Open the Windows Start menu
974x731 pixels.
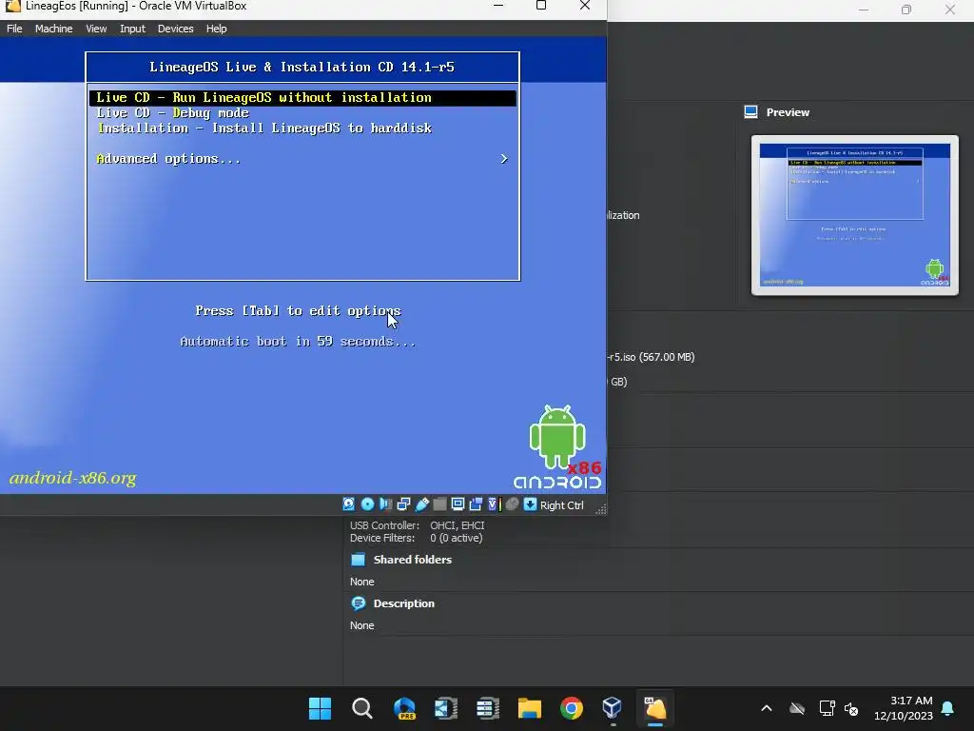point(320,708)
